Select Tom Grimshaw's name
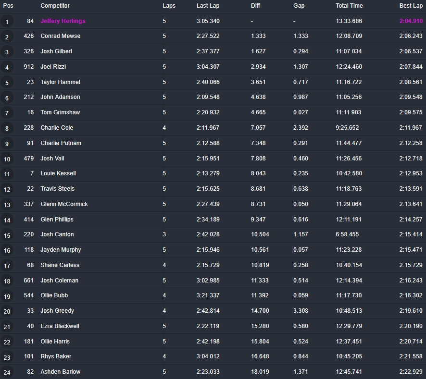 pos(60,112)
